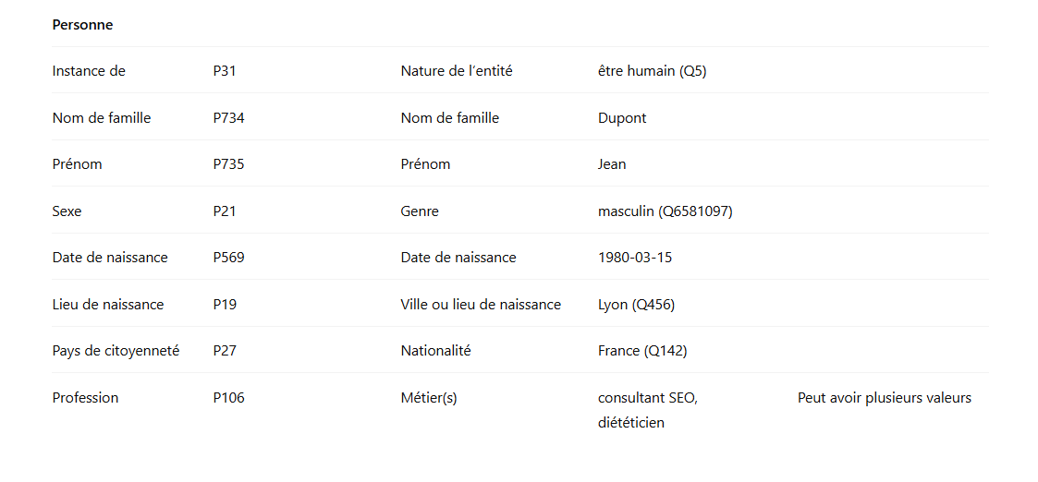Click the Dupont family name value
Image resolution: width=1038 pixels, height=482 pixels.
click(622, 118)
